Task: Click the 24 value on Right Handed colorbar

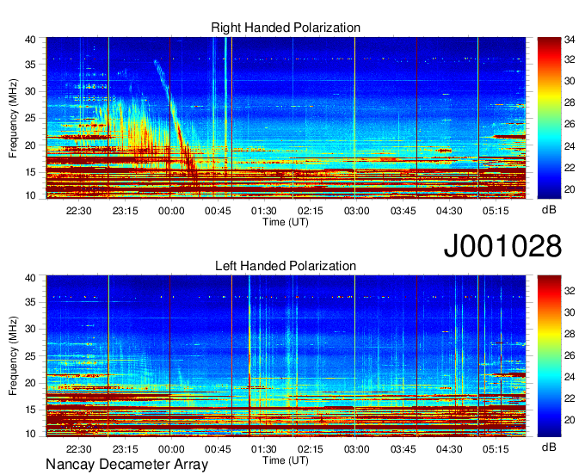Action: tap(570, 146)
